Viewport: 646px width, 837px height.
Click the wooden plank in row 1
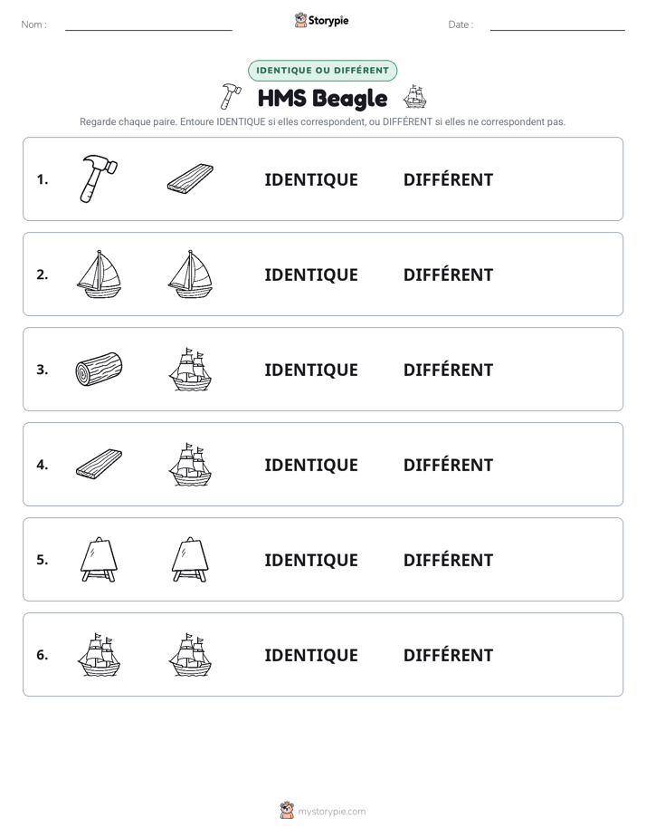click(x=190, y=178)
